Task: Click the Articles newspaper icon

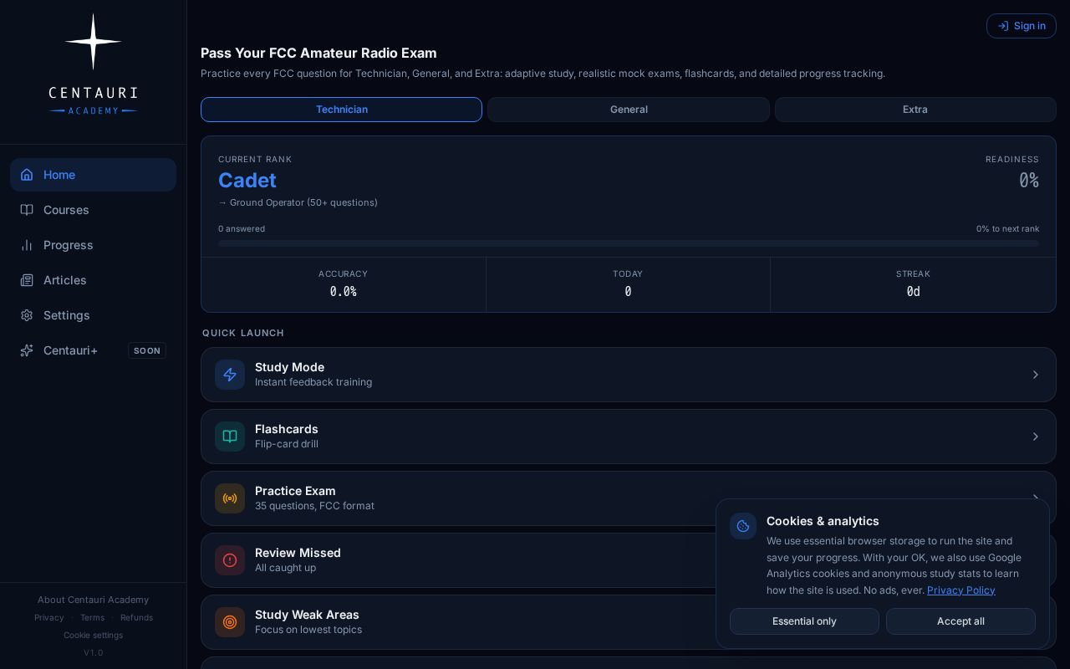Action: click(x=27, y=280)
